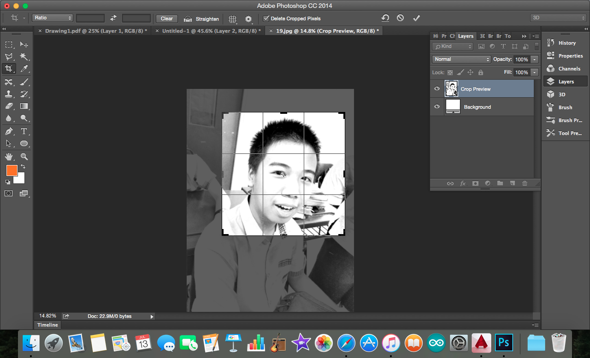This screenshot has height=358, width=590.
Task: Select the Horizontal Type tool
Action: click(24, 131)
